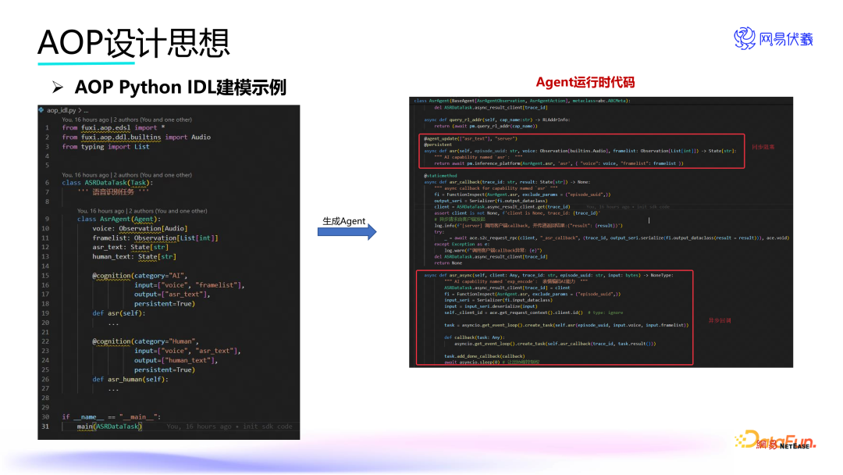Click 'persistent=True)' on line 25
The height and width of the screenshot is (475, 843).
point(165,370)
